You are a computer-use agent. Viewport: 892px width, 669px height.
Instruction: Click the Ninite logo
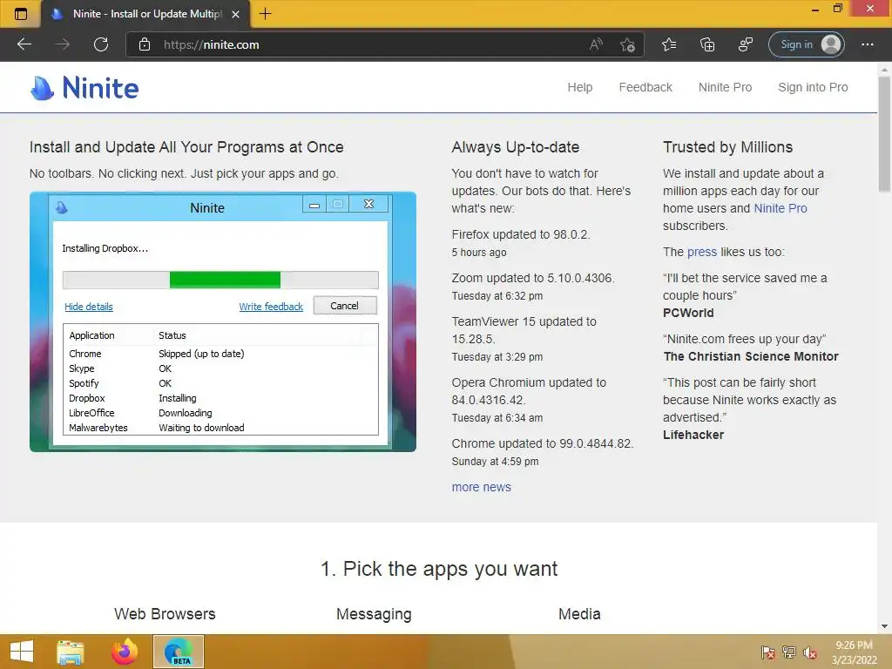coord(84,88)
